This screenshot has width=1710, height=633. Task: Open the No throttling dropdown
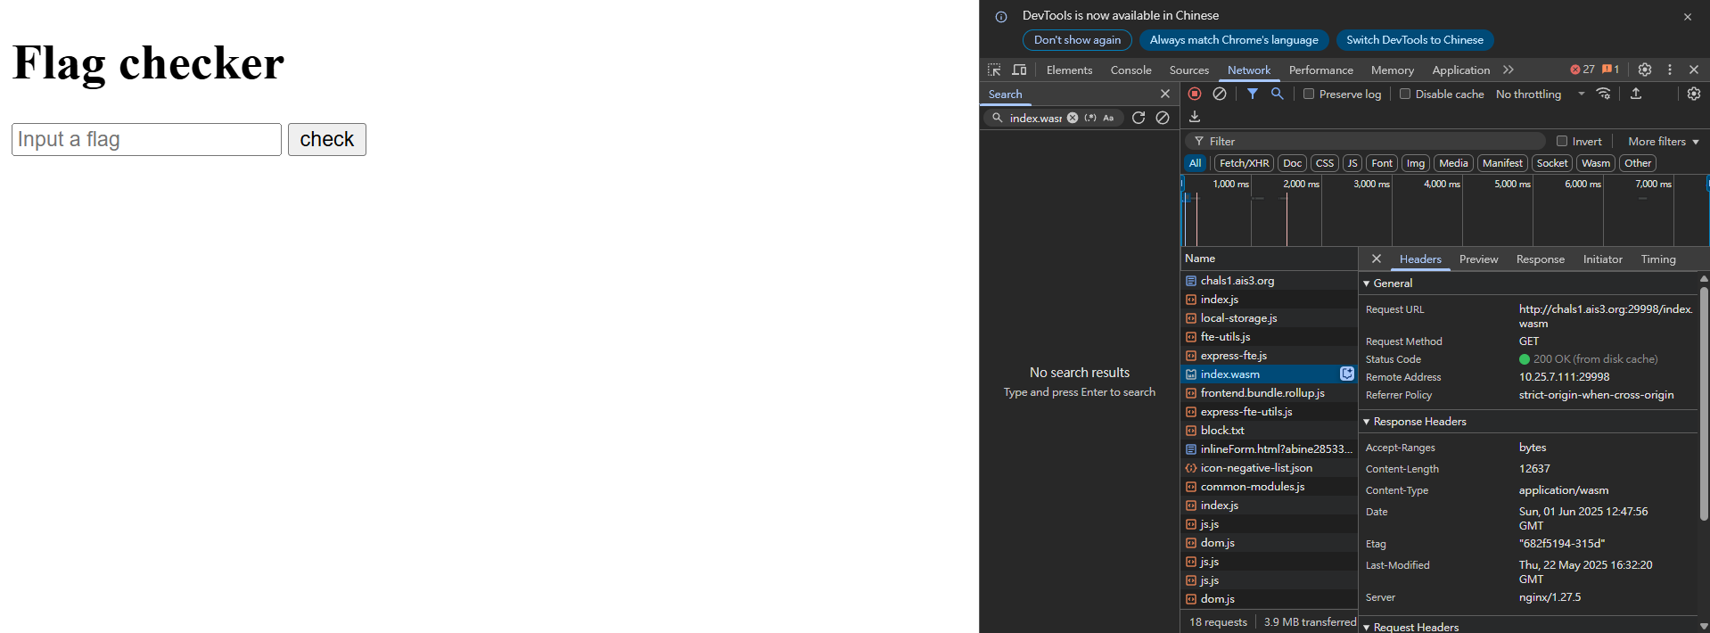click(x=1540, y=94)
